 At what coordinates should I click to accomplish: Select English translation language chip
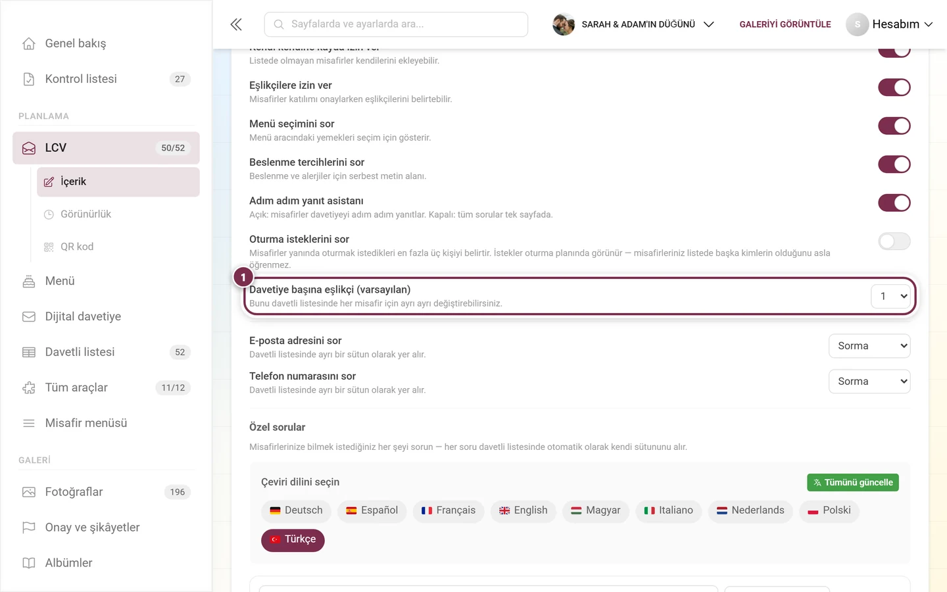coord(523,510)
